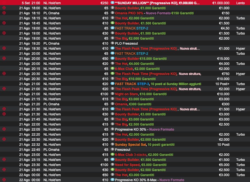Click the 9-seat badge beside Omania €300 Garantiti
This screenshot has height=182, width=250.
click(x=113, y=104)
